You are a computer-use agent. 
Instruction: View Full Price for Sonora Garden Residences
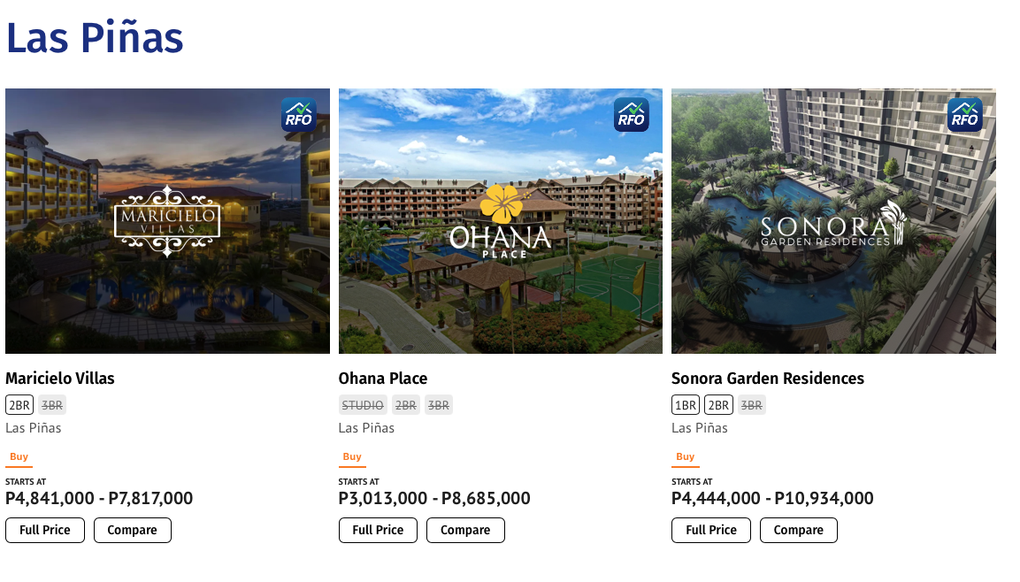711,530
